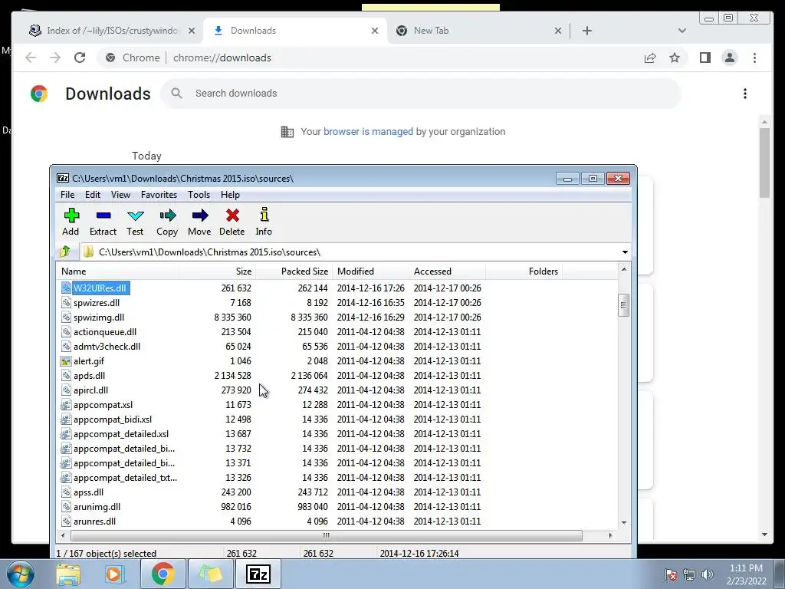Viewport: 785px width, 589px height.
Task: Click the Move arrow icon in 7-Zip
Action: click(x=200, y=216)
